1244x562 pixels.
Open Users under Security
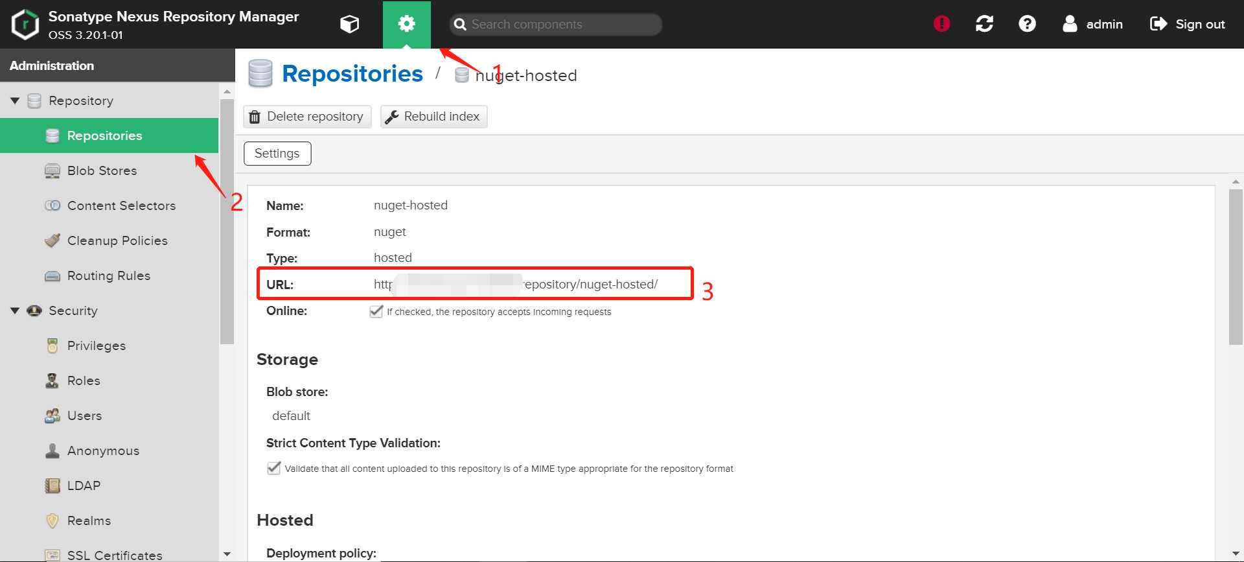[109, 416]
